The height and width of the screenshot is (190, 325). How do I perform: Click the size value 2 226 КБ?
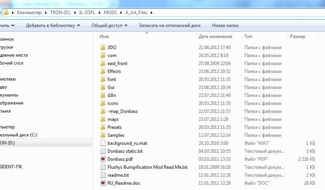[306, 159]
